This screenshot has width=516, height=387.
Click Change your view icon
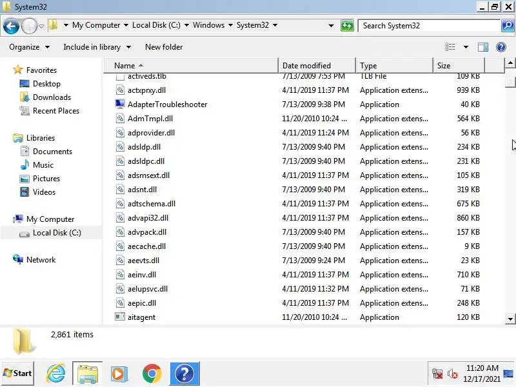(x=450, y=47)
